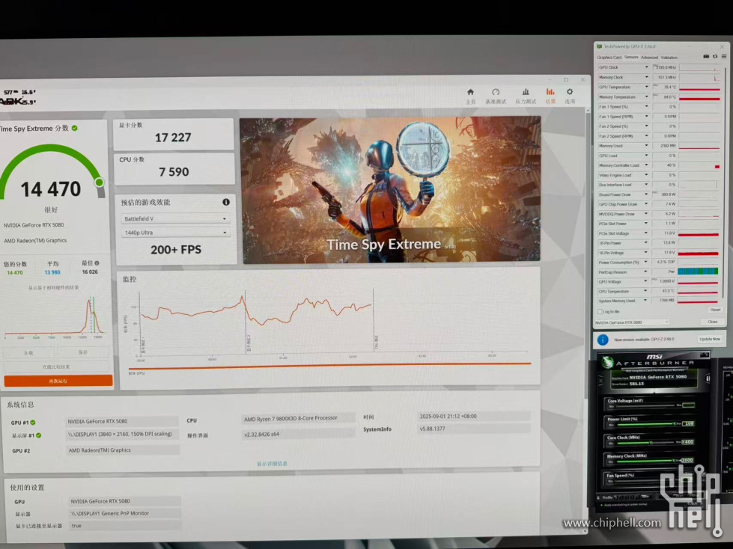733x549 pixels.
Task: Switch to GPU-Z Validation tab
Action: point(669,58)
